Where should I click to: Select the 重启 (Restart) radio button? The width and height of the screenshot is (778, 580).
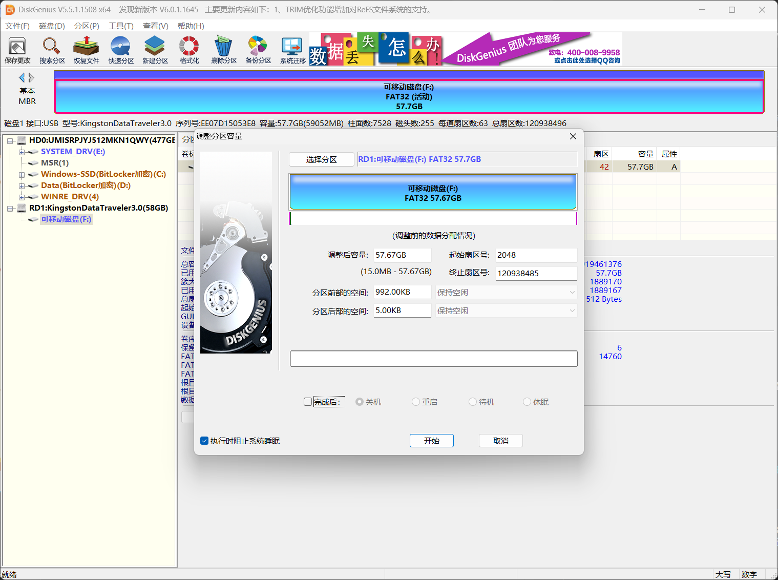[x=416, y=402]
